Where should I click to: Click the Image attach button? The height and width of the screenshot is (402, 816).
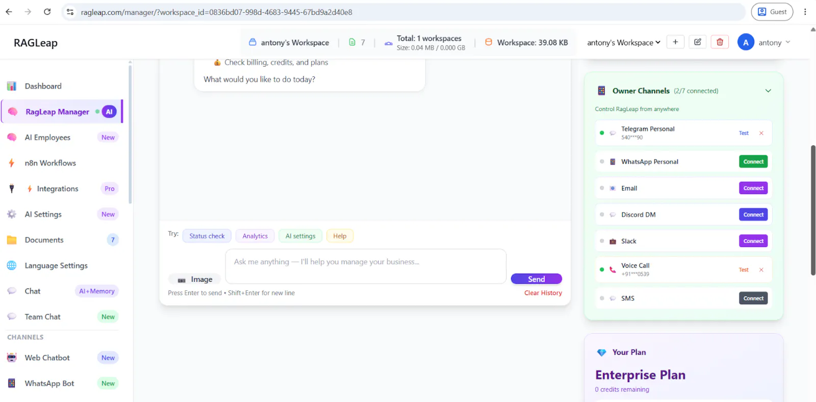(195, 279)
